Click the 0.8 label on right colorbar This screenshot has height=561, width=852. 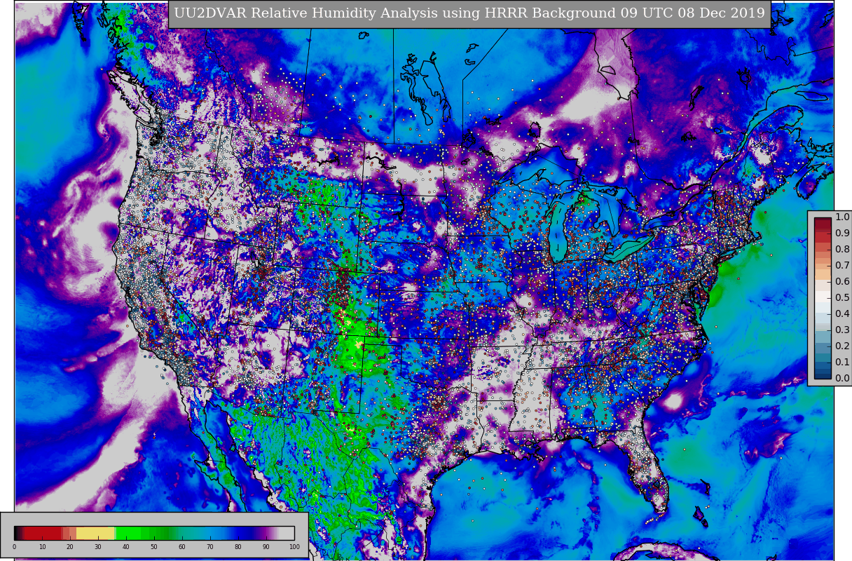(x=842, y=250)
